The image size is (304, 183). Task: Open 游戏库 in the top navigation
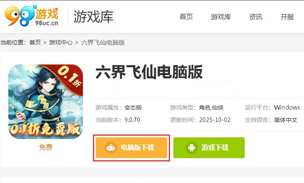(x=221, y=17)
